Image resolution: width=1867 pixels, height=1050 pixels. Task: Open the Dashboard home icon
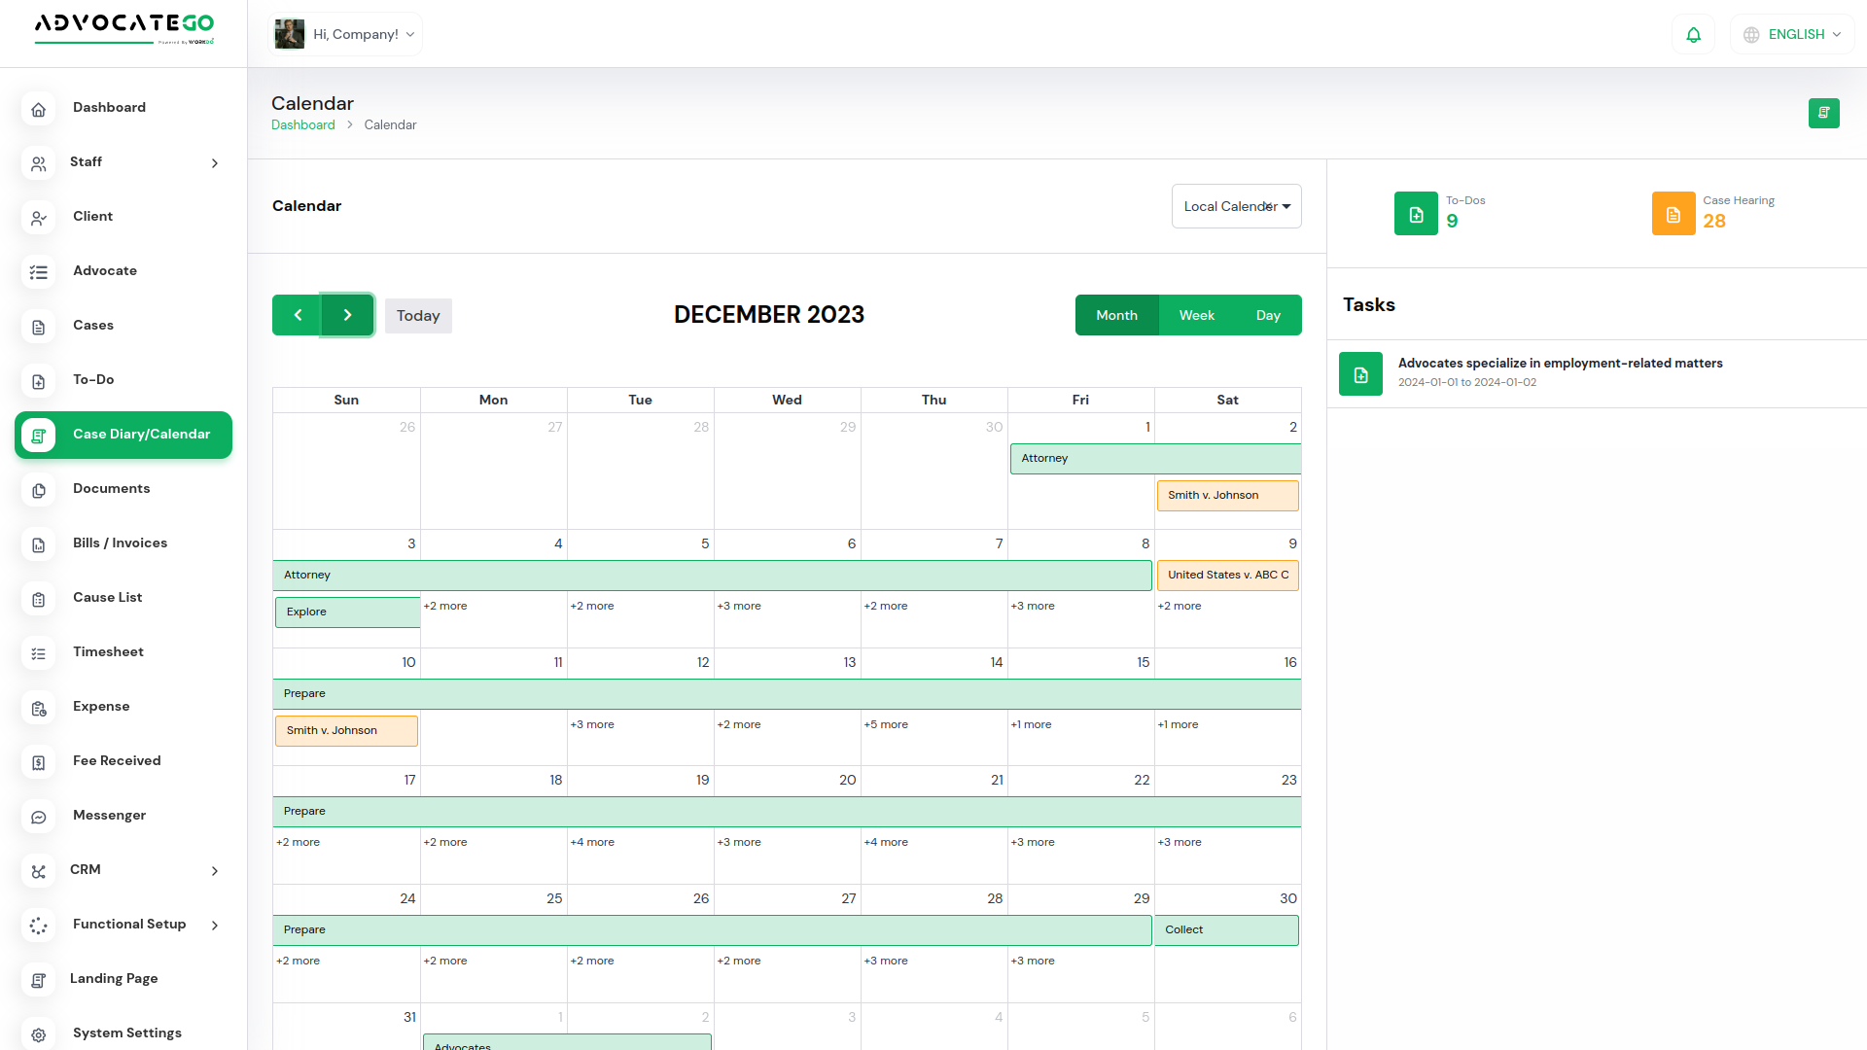pos(39,109)
